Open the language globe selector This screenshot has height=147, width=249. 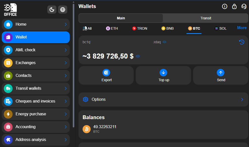pyautogui.click(x=63, y=10)
